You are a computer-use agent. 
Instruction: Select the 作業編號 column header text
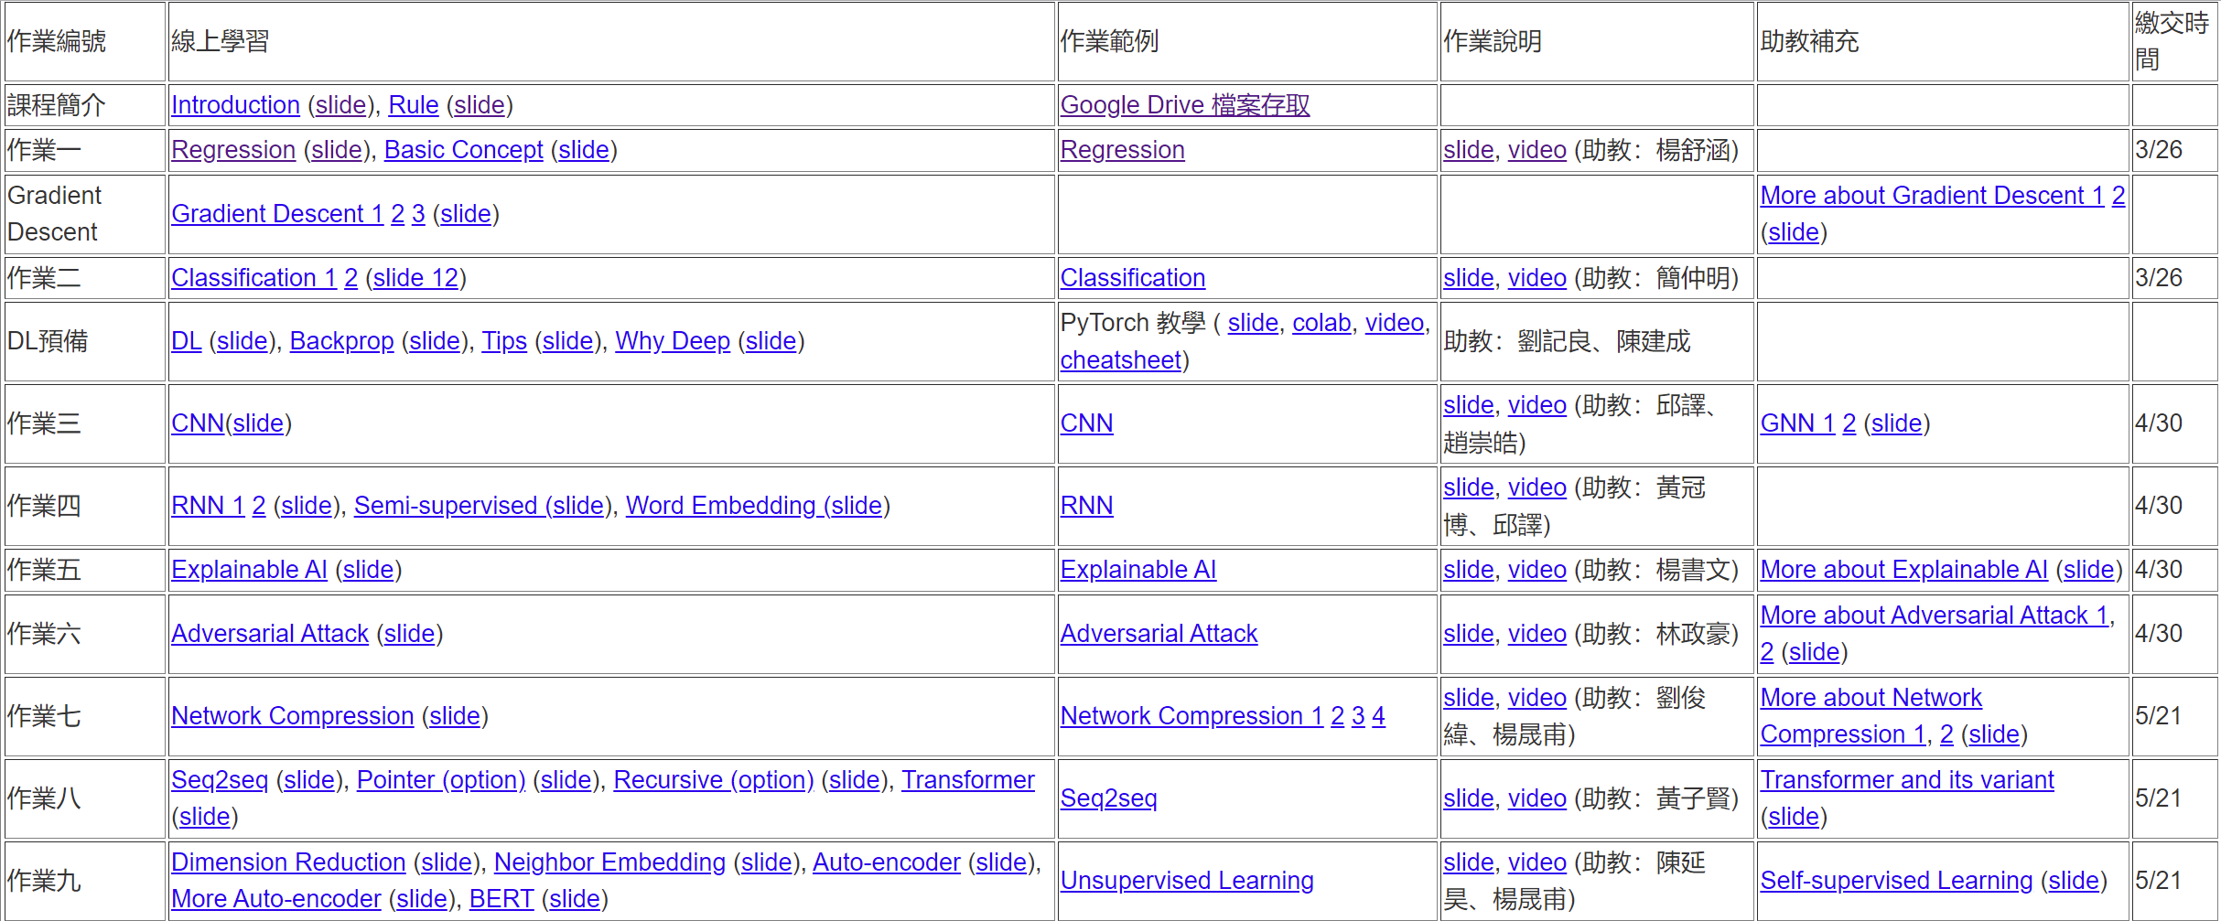click(x=57, y=41)
